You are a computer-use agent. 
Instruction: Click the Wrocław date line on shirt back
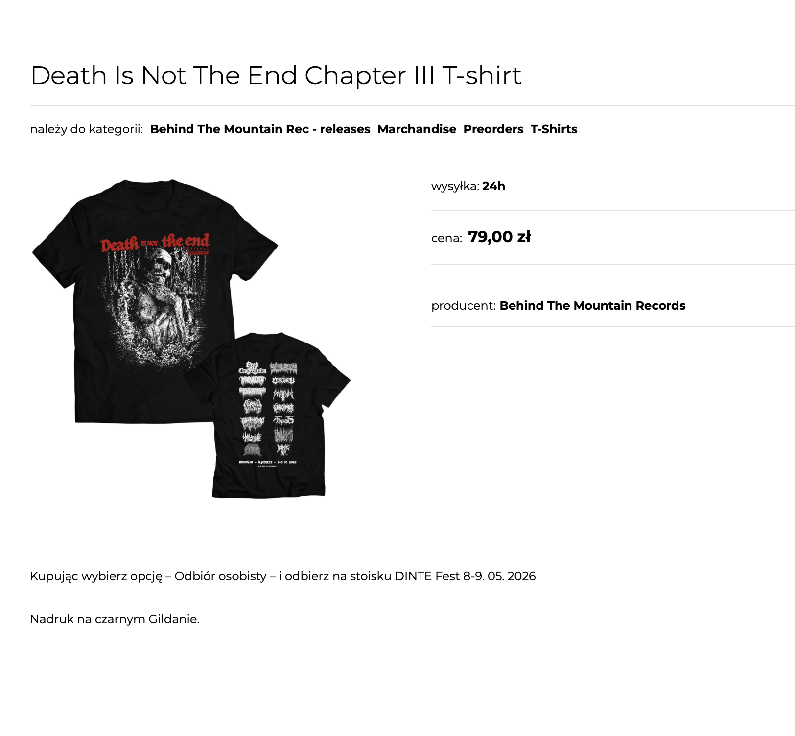pos(267,462)
